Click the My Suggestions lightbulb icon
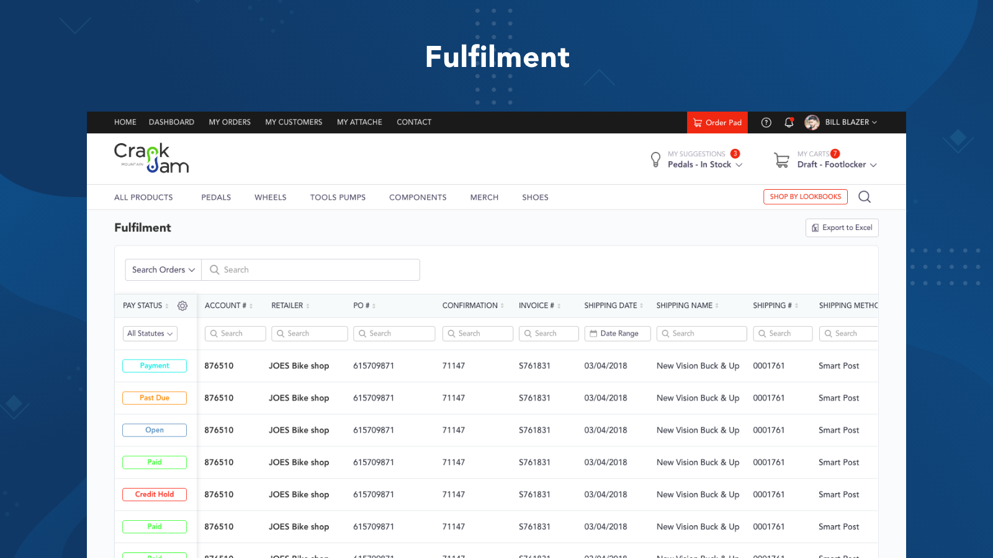 click(655, 159)
